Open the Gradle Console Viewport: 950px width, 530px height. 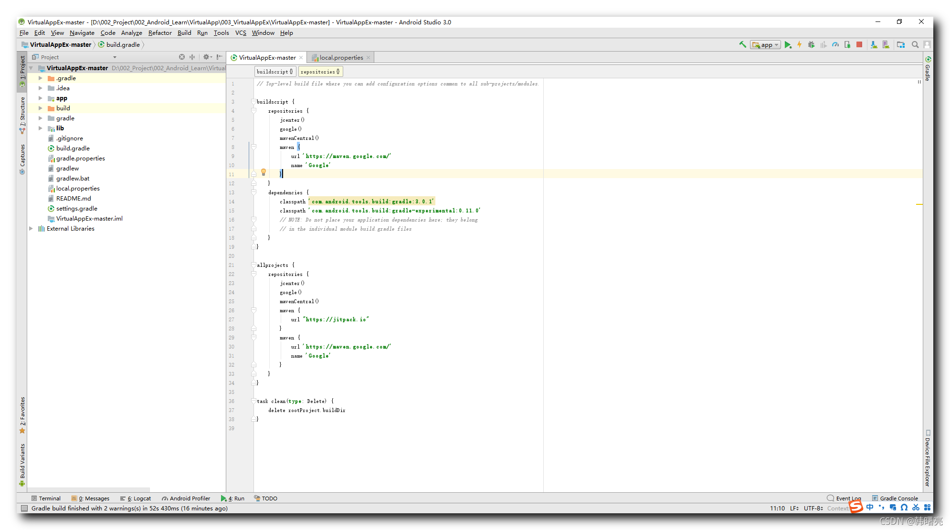(895, 498)
